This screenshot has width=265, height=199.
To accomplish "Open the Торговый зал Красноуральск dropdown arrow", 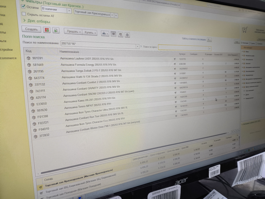I will 112,15.
